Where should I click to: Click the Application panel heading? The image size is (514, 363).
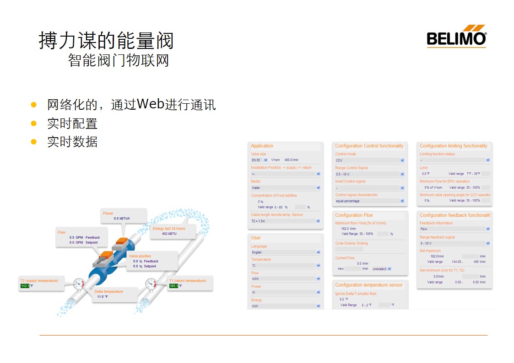[262, 146]
